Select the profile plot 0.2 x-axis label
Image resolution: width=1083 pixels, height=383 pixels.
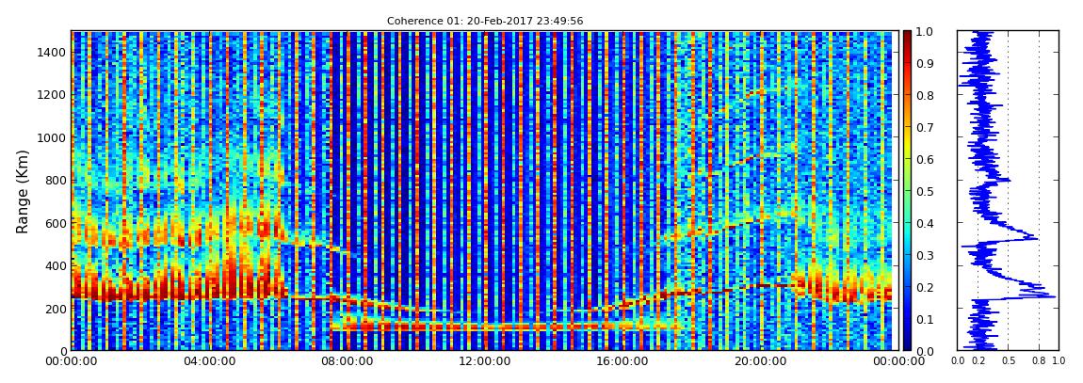tap(978, 361)
